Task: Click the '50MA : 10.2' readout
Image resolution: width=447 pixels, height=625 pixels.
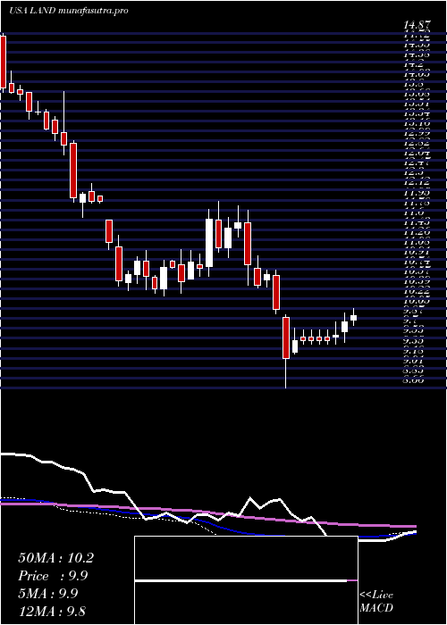Action: click(x=55, y=558)
